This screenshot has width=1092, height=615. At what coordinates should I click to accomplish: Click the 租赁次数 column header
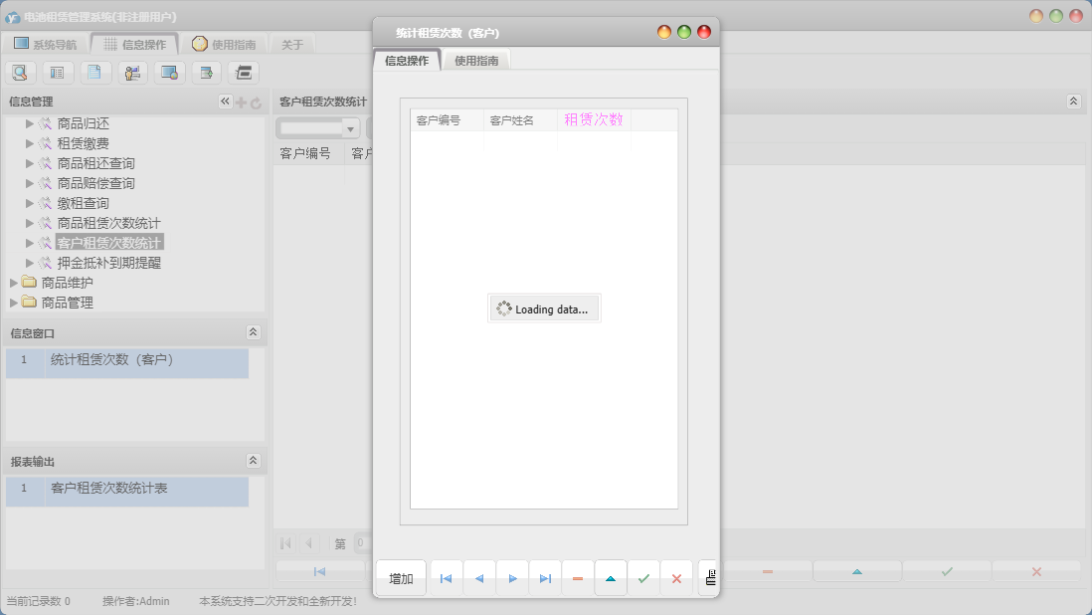594,119
